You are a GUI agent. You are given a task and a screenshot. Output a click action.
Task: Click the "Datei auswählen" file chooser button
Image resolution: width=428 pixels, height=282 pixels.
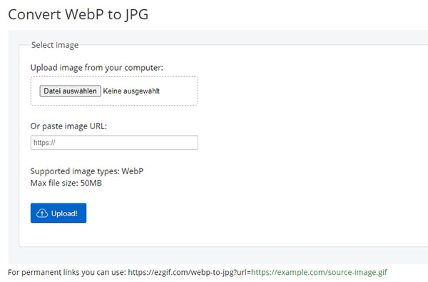[x=70, y=91]
